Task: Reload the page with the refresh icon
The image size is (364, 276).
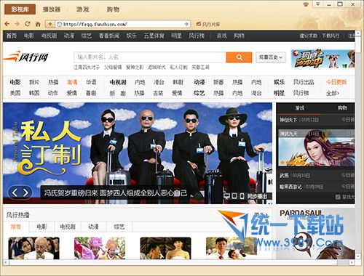Action: [28, 24]
